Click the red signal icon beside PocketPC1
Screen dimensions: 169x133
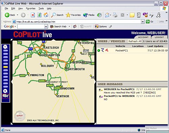click(x=107, y=50)
